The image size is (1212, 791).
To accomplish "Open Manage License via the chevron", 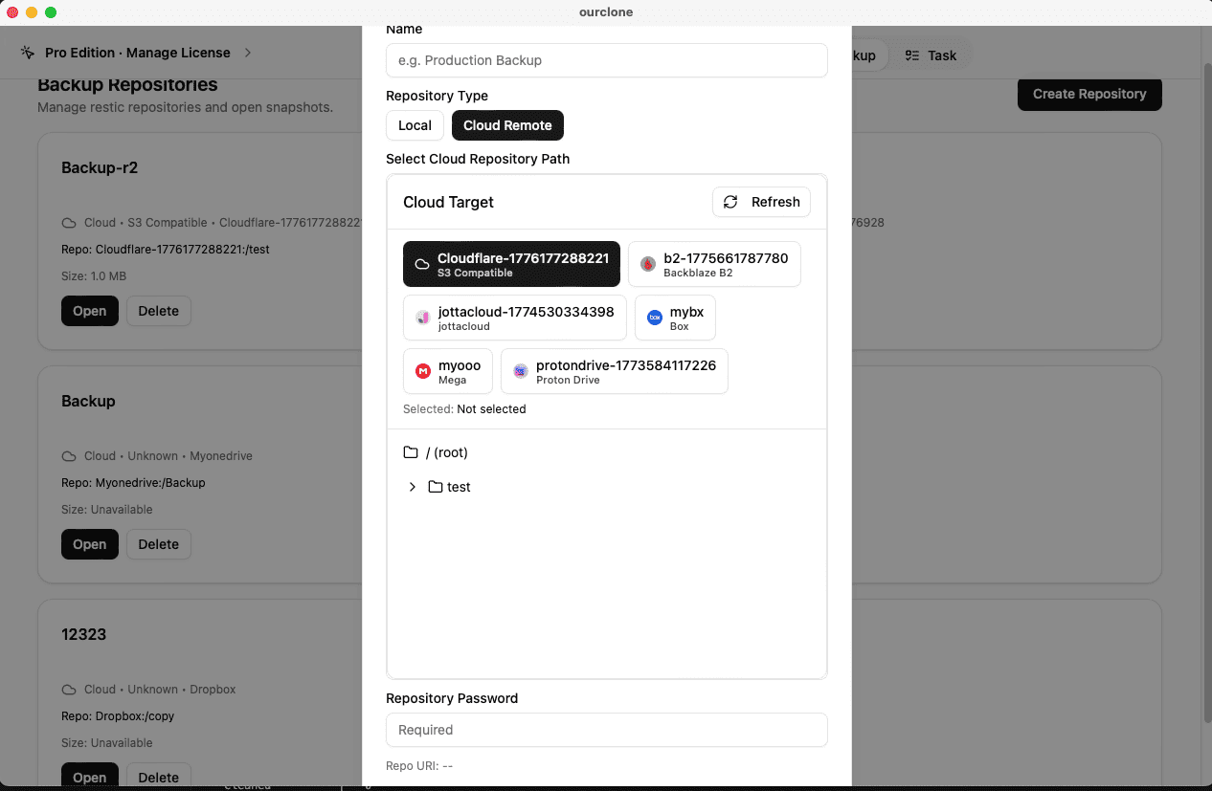I will [247, 53].
